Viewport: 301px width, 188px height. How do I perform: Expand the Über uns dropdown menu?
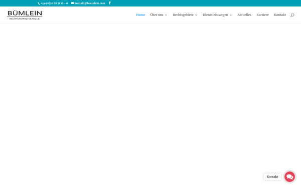(159, 15)
